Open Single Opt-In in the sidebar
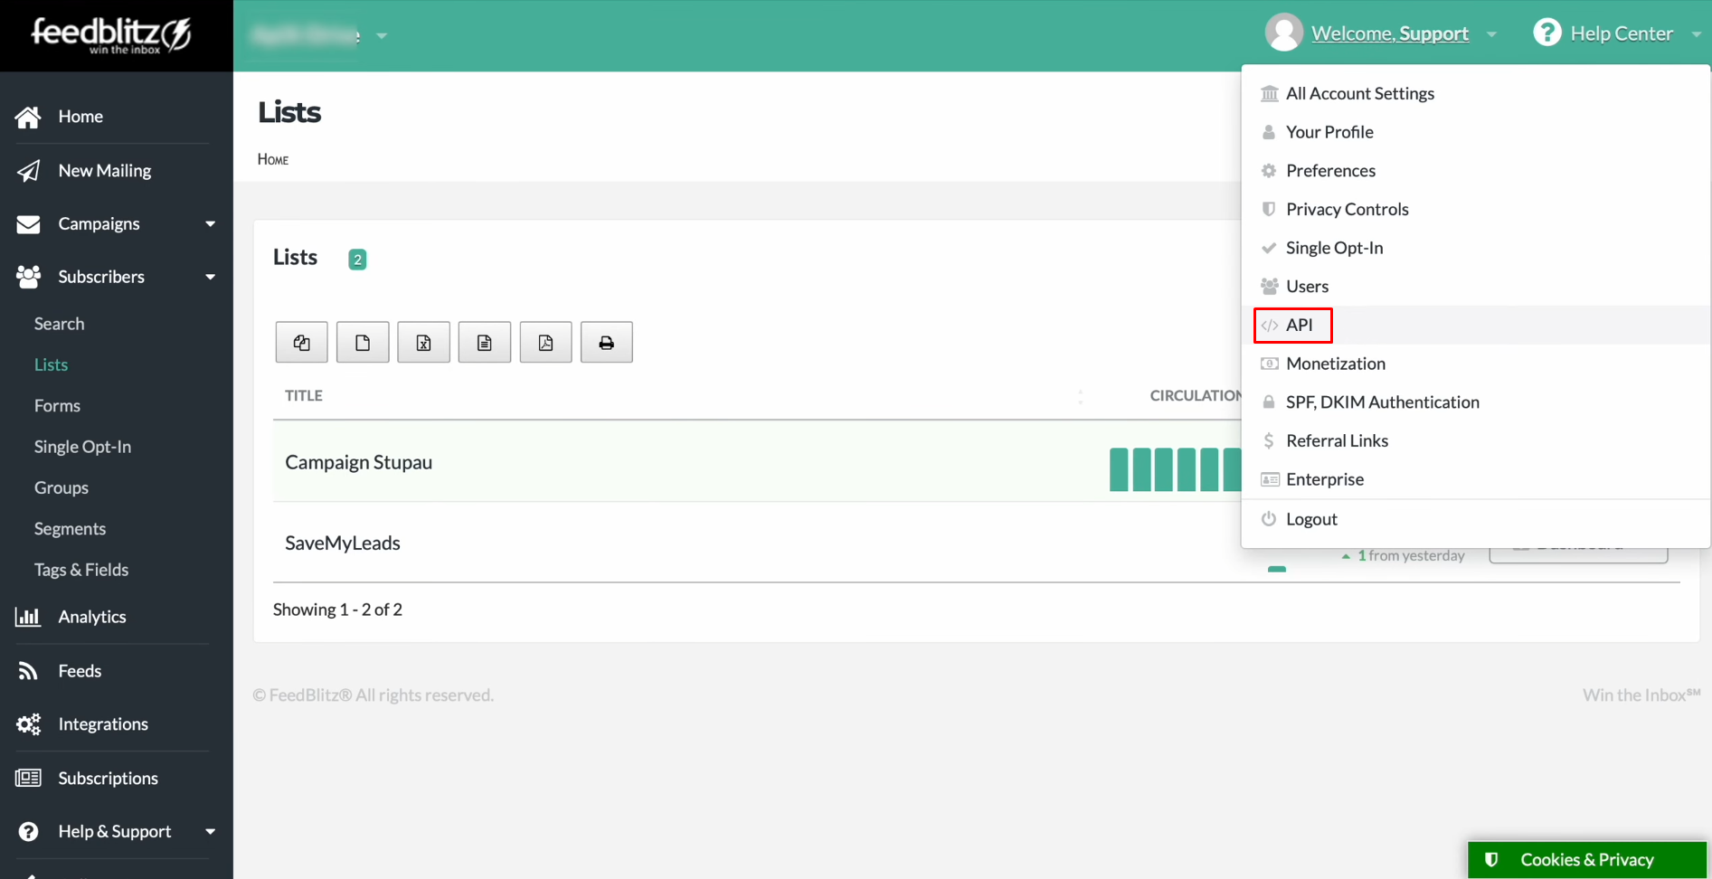This screenshot has height=879, width=1712. 82,448
